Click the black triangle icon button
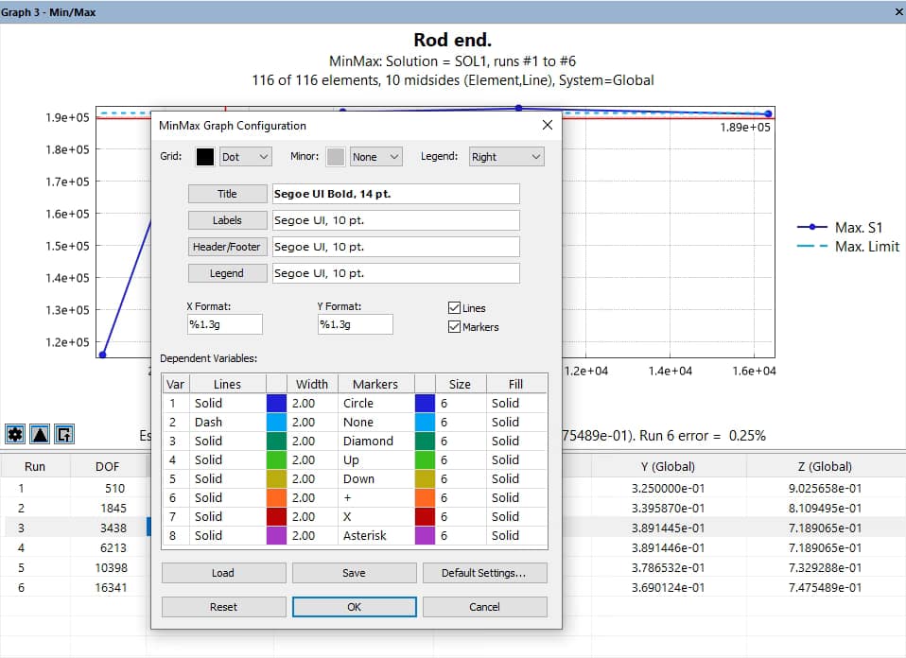The image size is (906, 658). pos(40,434)
